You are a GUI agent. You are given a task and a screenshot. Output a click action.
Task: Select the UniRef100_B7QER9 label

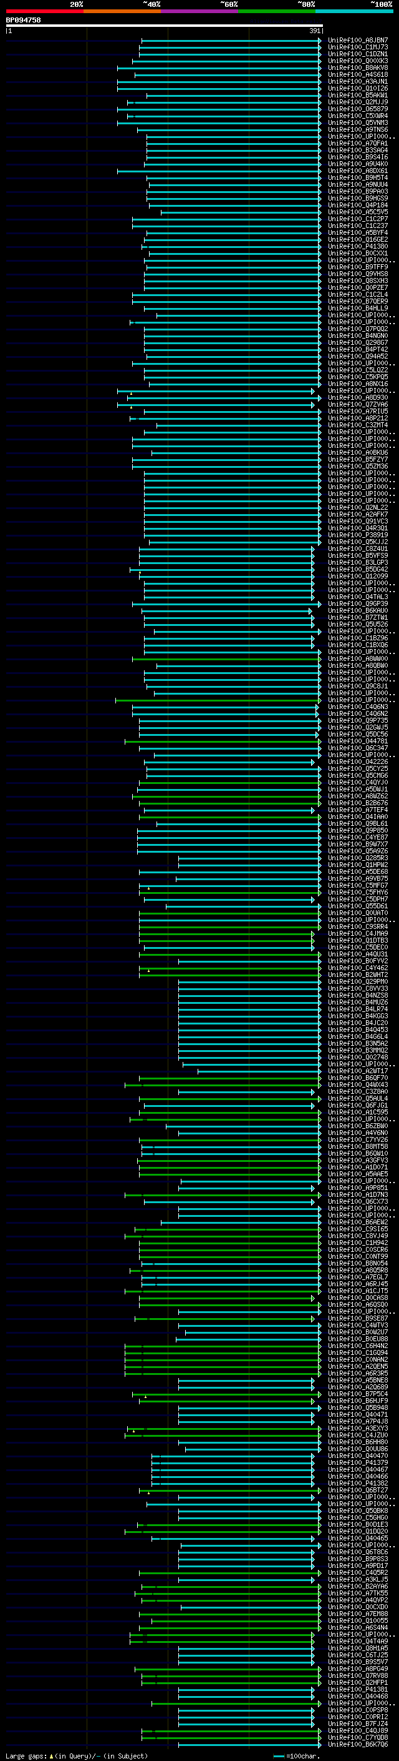358,302
